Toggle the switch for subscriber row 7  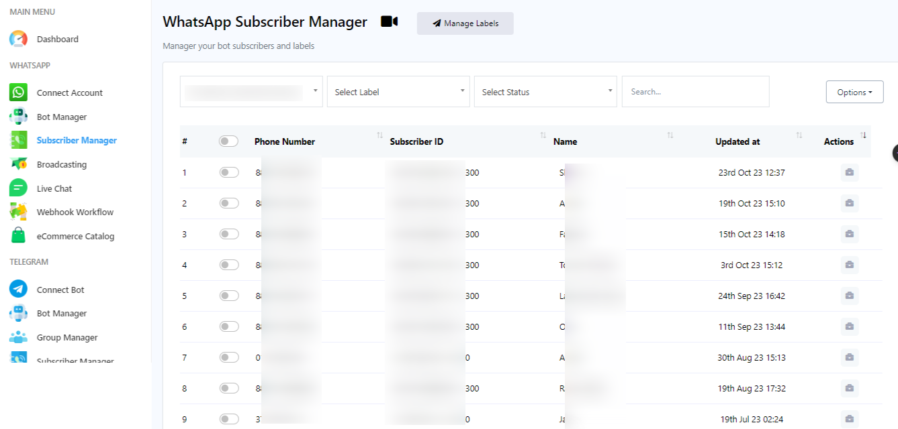pos(228,357)
